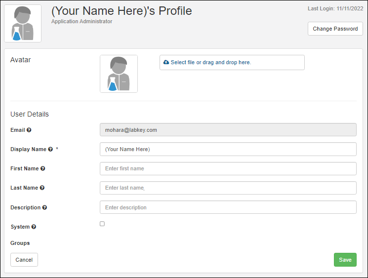Click the profile title heading
The image size is (368, 278).
tap(122, 11)
